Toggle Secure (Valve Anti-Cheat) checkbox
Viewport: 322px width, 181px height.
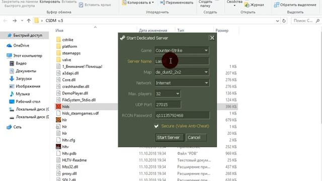(156, 126)
